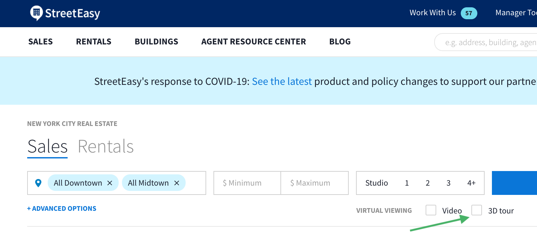The height and width of the screenshot is (236, 537).
Task: Click the 3D tour label text
Action: pos(501,211)
